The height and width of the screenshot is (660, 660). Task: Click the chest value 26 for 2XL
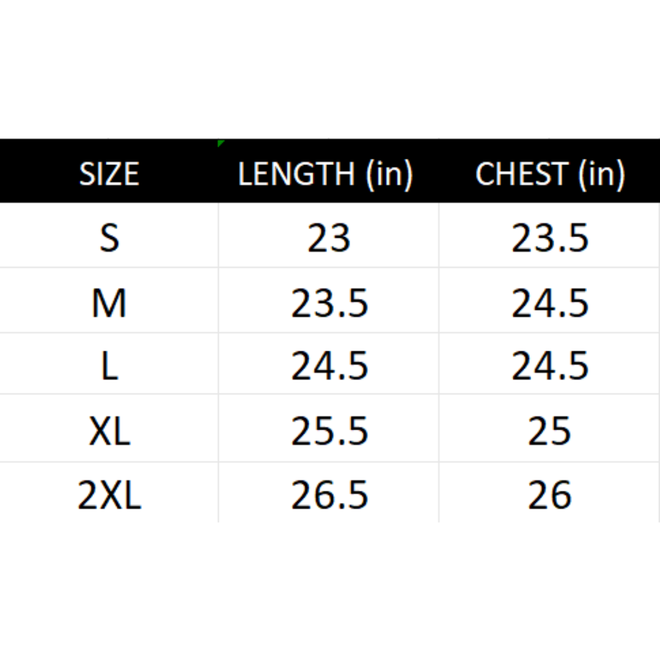click(549, 495)
